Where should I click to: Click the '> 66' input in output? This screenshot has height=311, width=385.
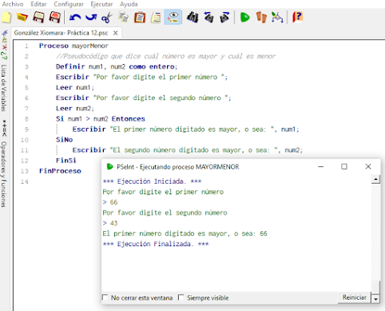point(110,202)
